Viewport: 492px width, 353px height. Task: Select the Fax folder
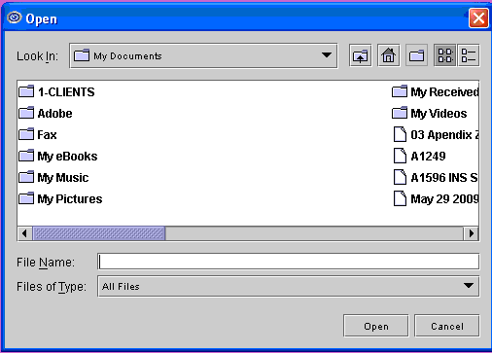click(x=38, y=135)
